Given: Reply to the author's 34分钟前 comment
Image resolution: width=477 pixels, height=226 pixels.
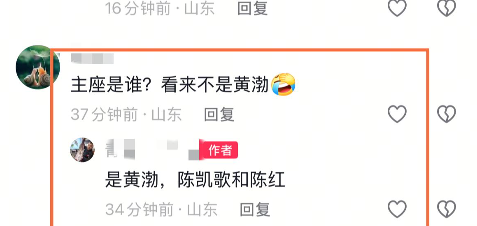Looking at the screenshot, I should click(x=255, y=210).
